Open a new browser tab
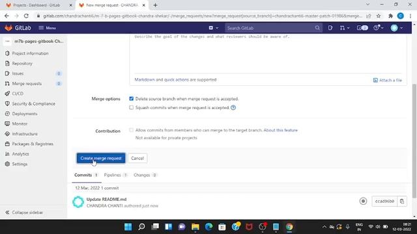The width and height of the screenshot is (417, 234). (155, 5)
